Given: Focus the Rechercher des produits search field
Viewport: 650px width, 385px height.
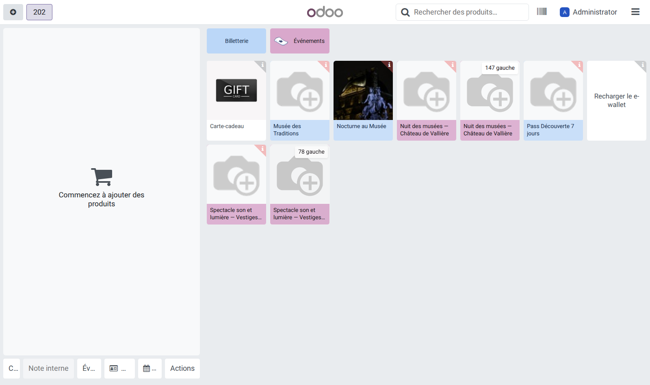Looking at the screenshot, I should pyautogui.click(x=462, y=12).
